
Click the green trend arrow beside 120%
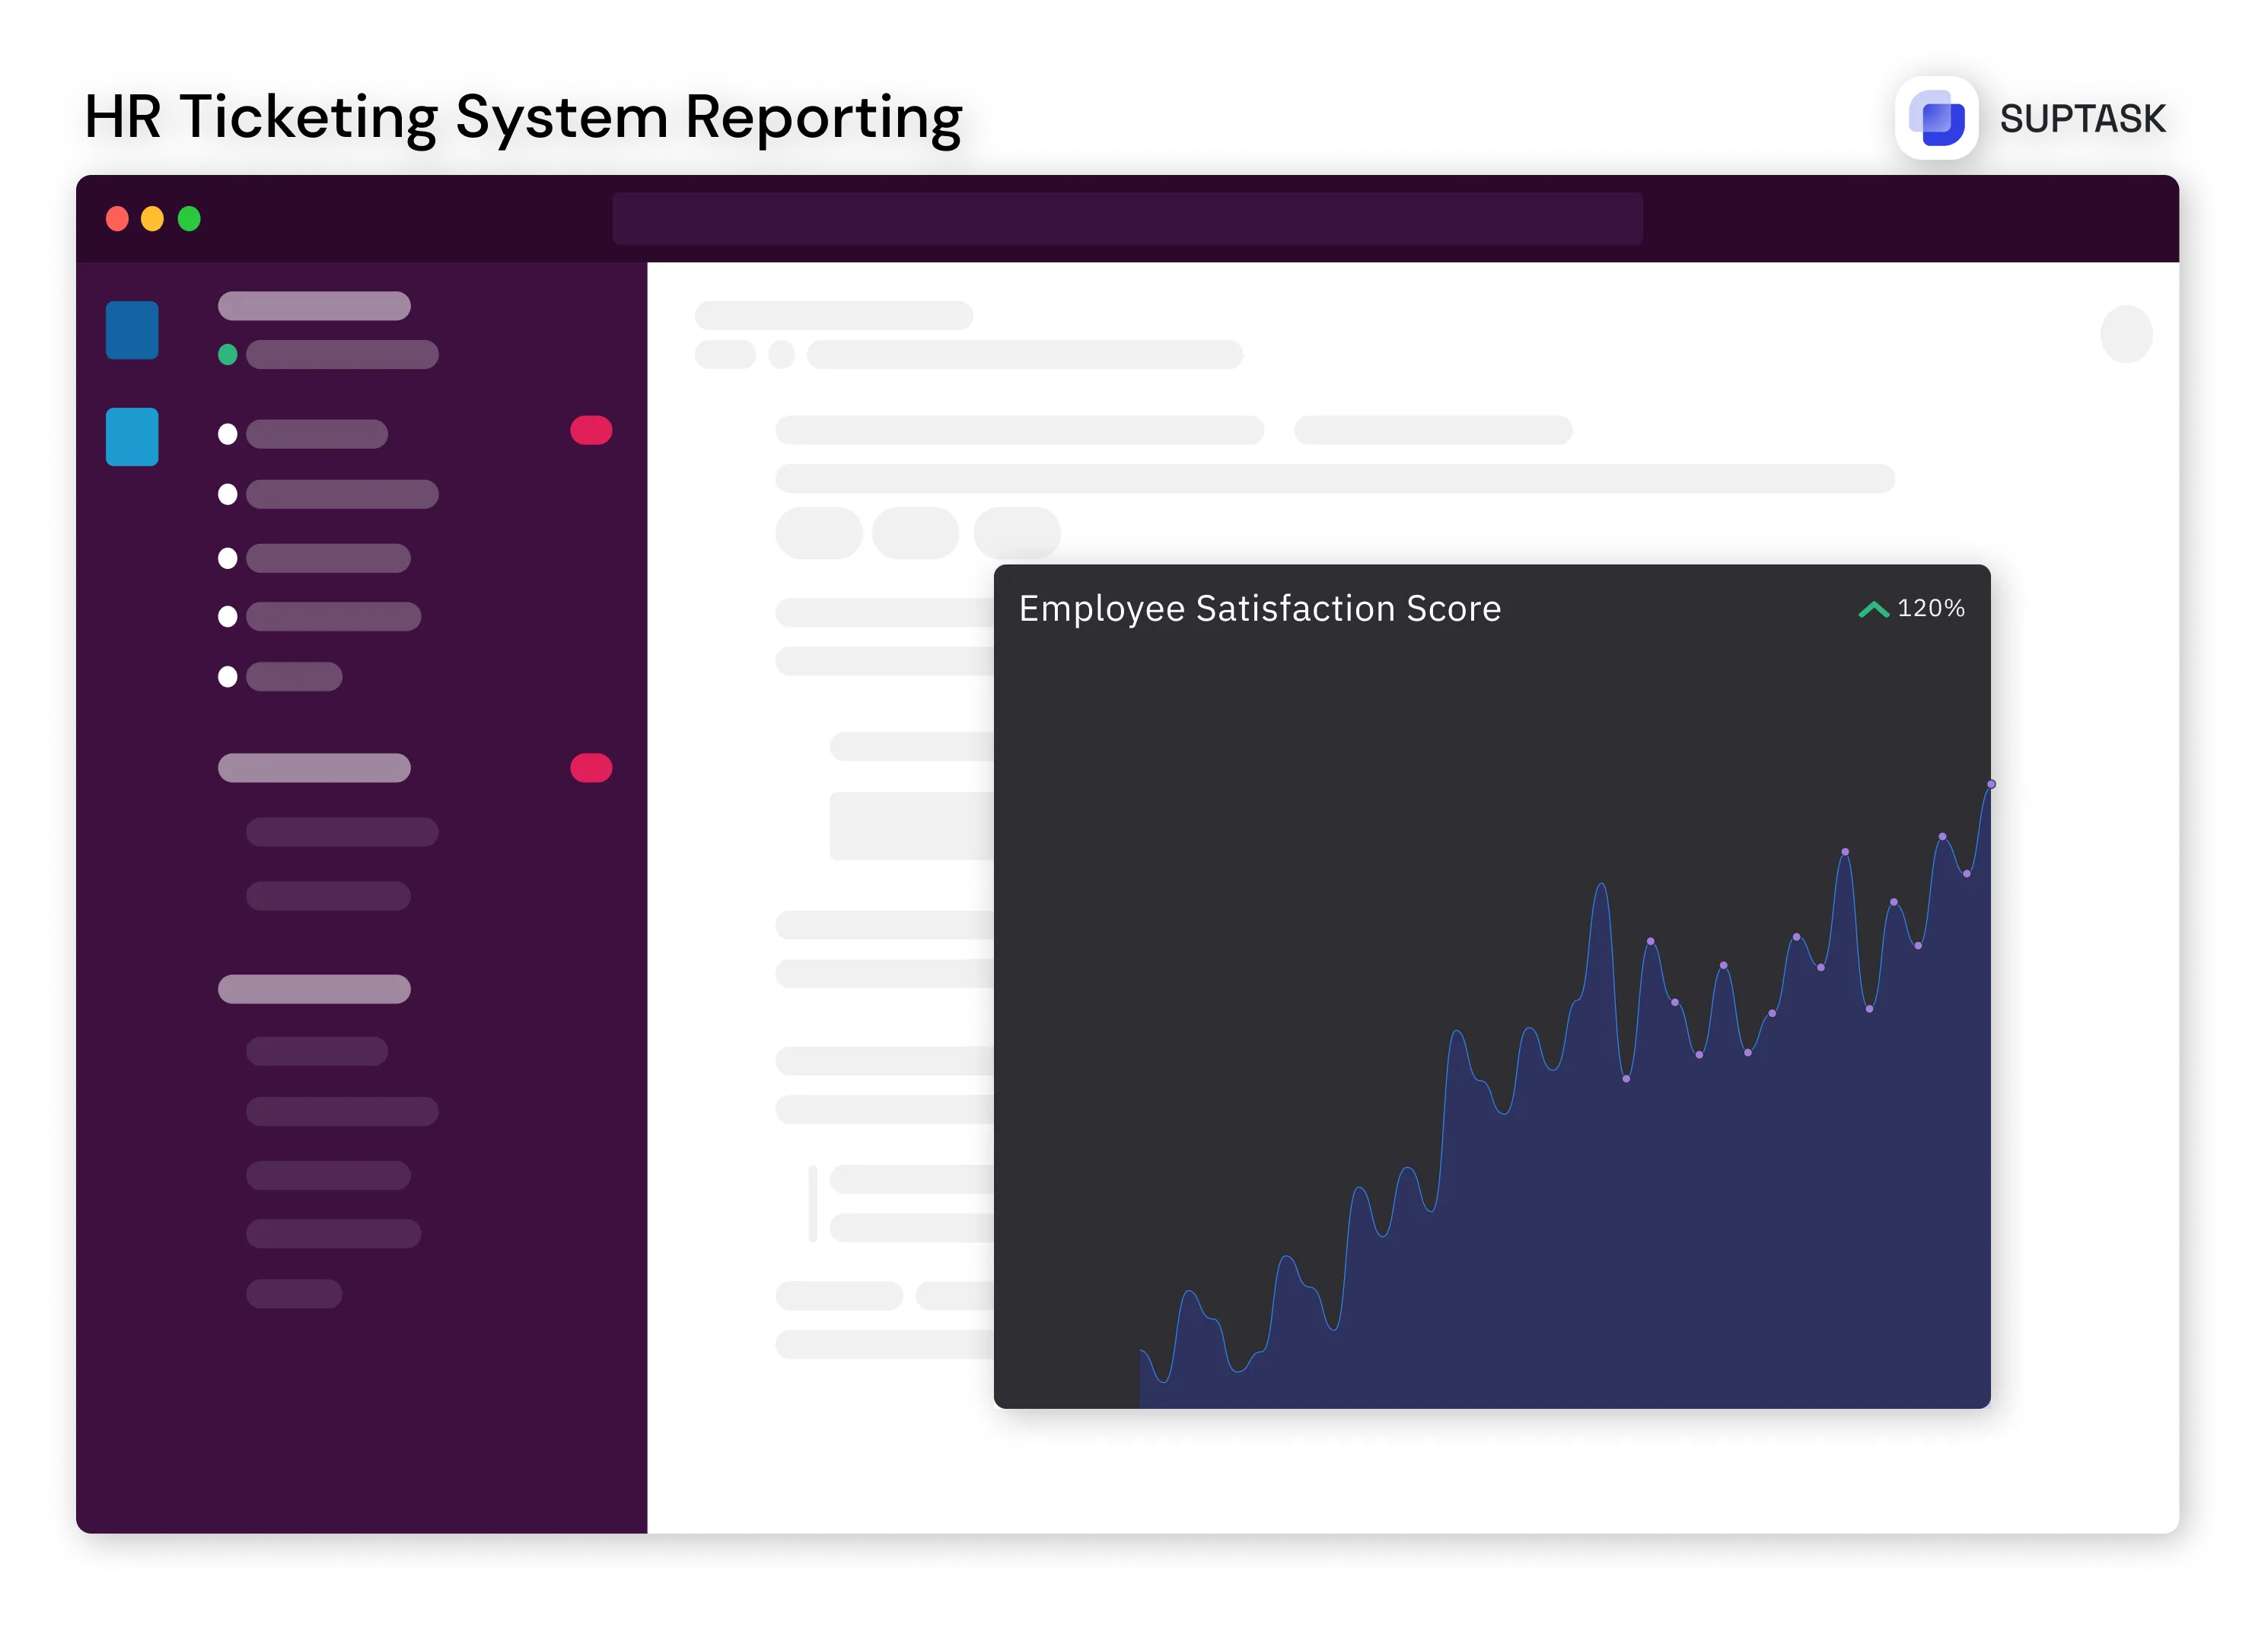[1873, 608]
